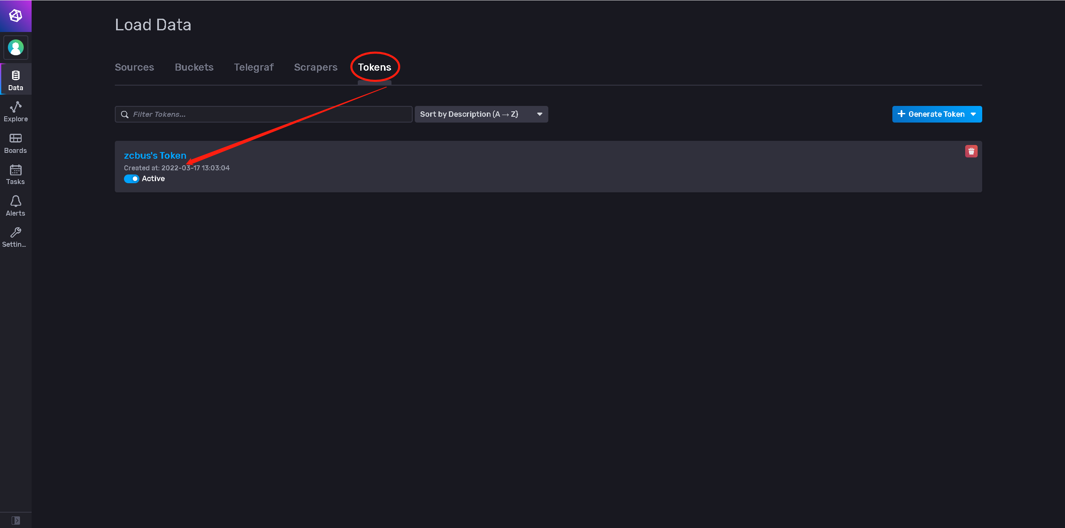This screenshot has width=1065, height=528.
Task: Switch to the Buckets tab
Action: (x=194, y=67)
